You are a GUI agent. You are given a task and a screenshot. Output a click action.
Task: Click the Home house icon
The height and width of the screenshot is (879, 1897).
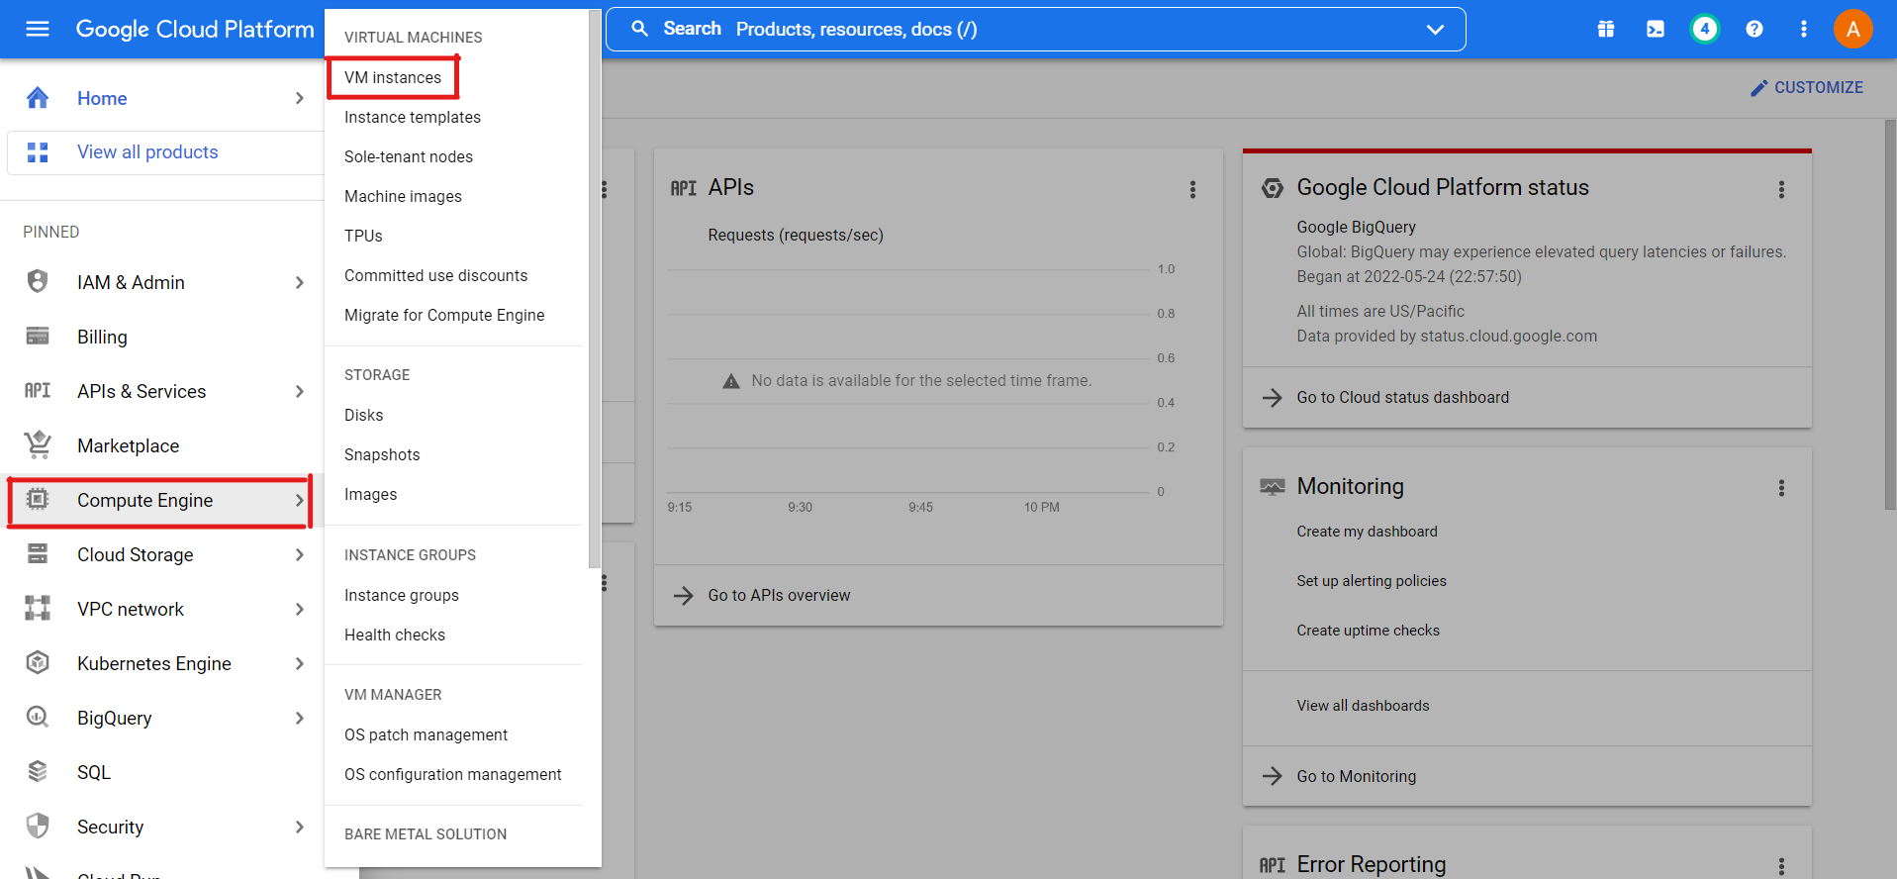tap(38, 98)
